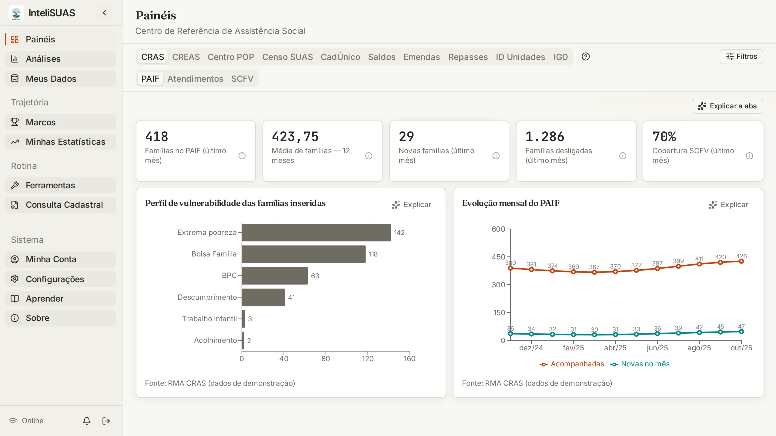Image resolution: width=776 pixels, height=436 pixels.
Task: Select the SCFV sub-tab
Action: [242, 79]
